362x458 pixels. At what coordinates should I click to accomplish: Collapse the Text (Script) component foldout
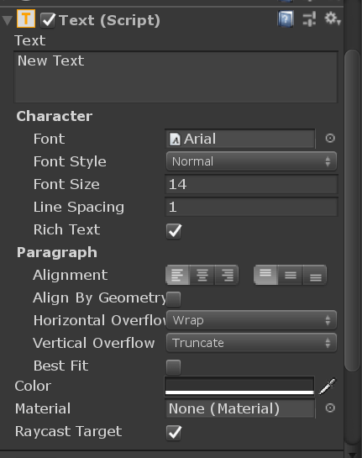point(7,20)
